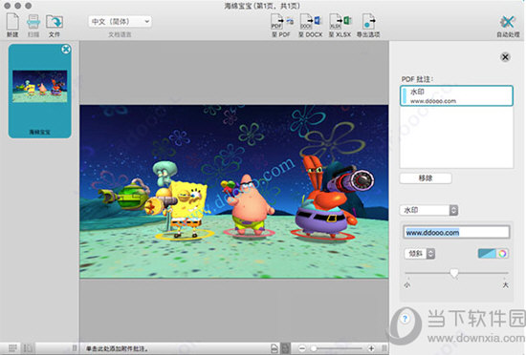The image size is (526, 355).
Task: Click the watermark text input field
Action: [456, 232]
